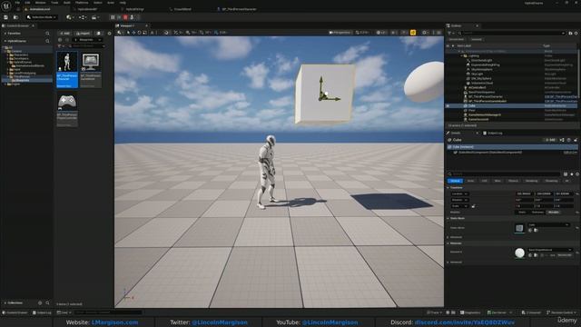Open the quick add content dropdown

(70, 17)
